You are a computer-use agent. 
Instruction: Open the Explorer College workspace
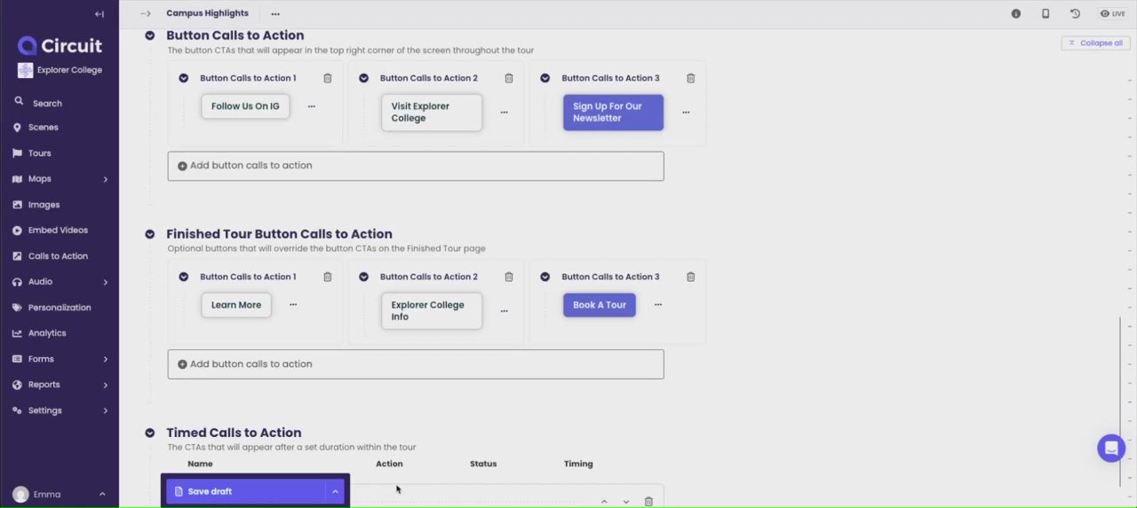click(x=60, y=70)
